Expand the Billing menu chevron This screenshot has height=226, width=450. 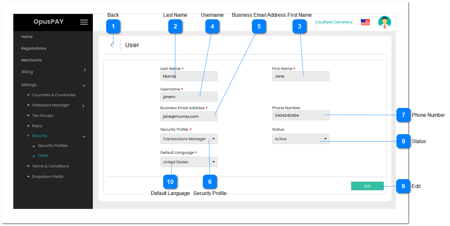tap(85, 70)
